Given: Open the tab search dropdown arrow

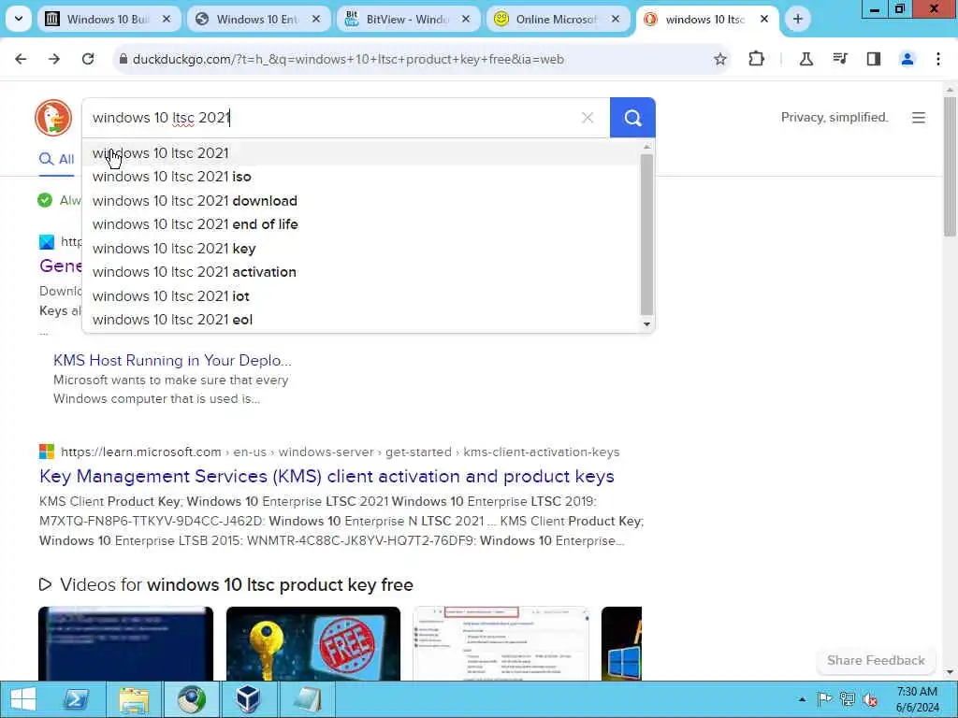Looking at the screenshot, I should (x=19, y=19).
